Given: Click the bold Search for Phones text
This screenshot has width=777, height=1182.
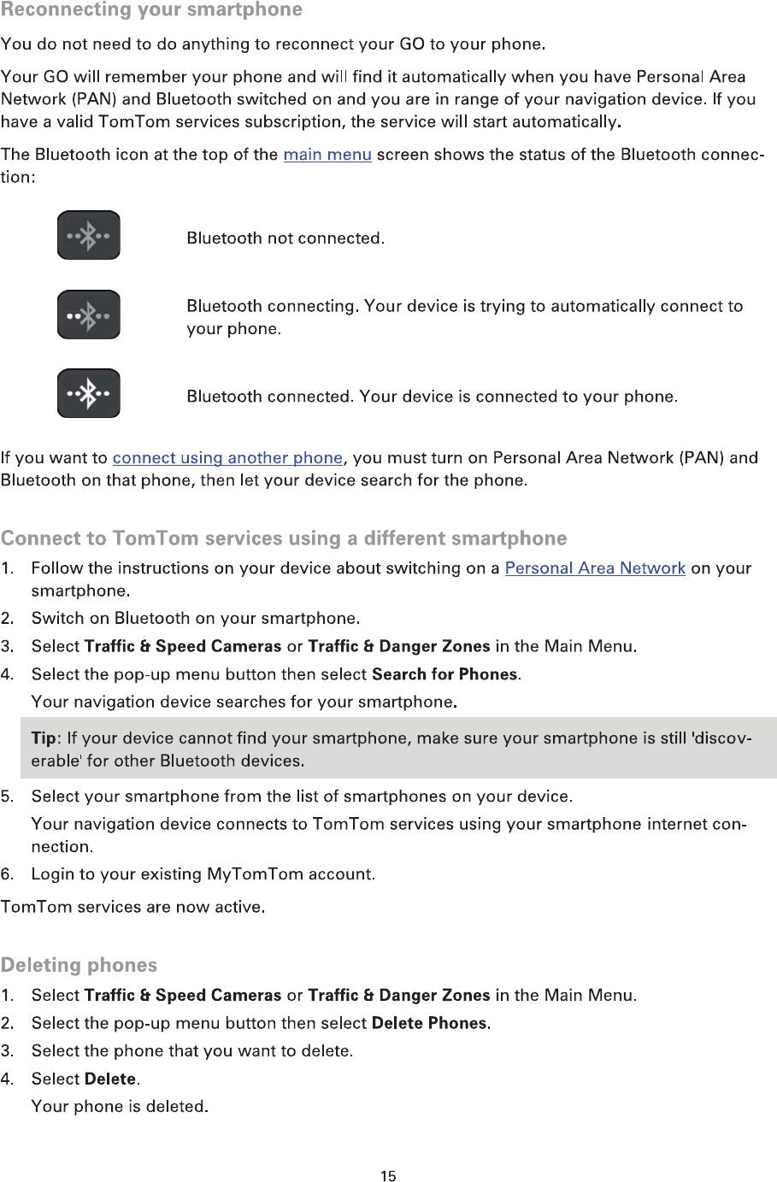Looking at the screenshot, I should [444, 674].
